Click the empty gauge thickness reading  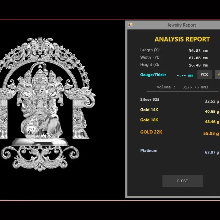[185, 75]
